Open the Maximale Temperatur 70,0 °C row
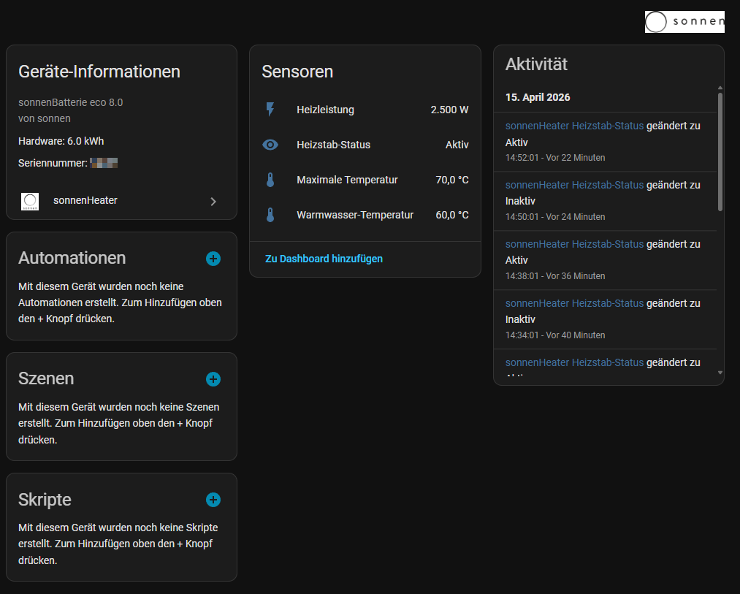Screen dimensions: 740x594 coord(365,180)
